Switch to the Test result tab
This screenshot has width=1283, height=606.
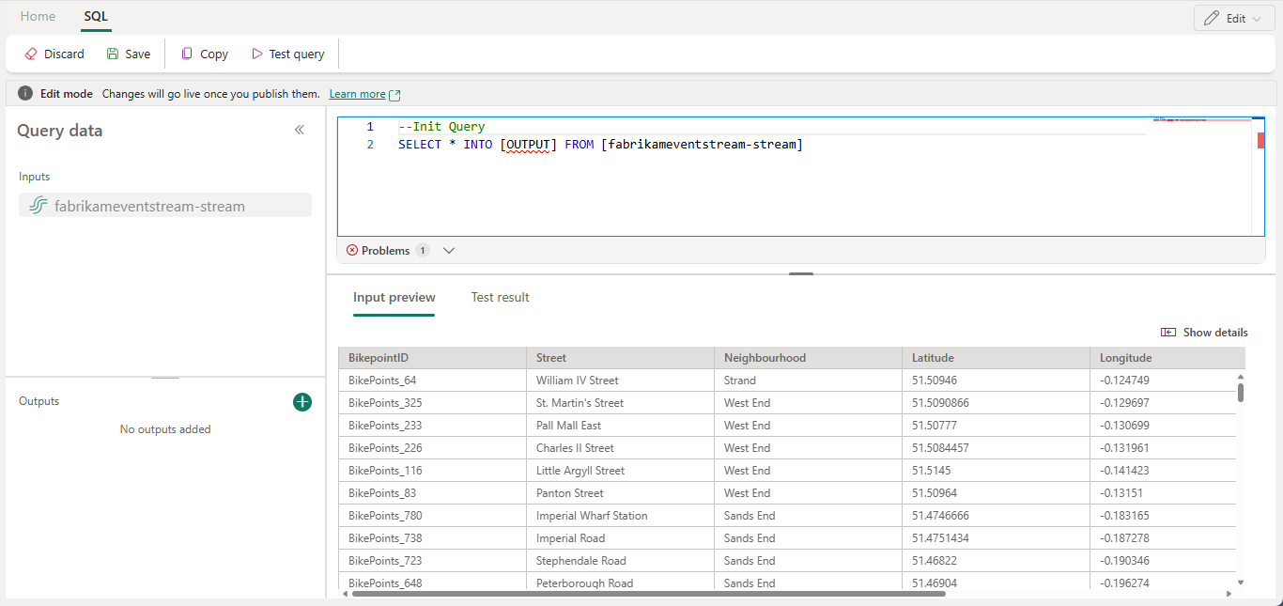500,298
